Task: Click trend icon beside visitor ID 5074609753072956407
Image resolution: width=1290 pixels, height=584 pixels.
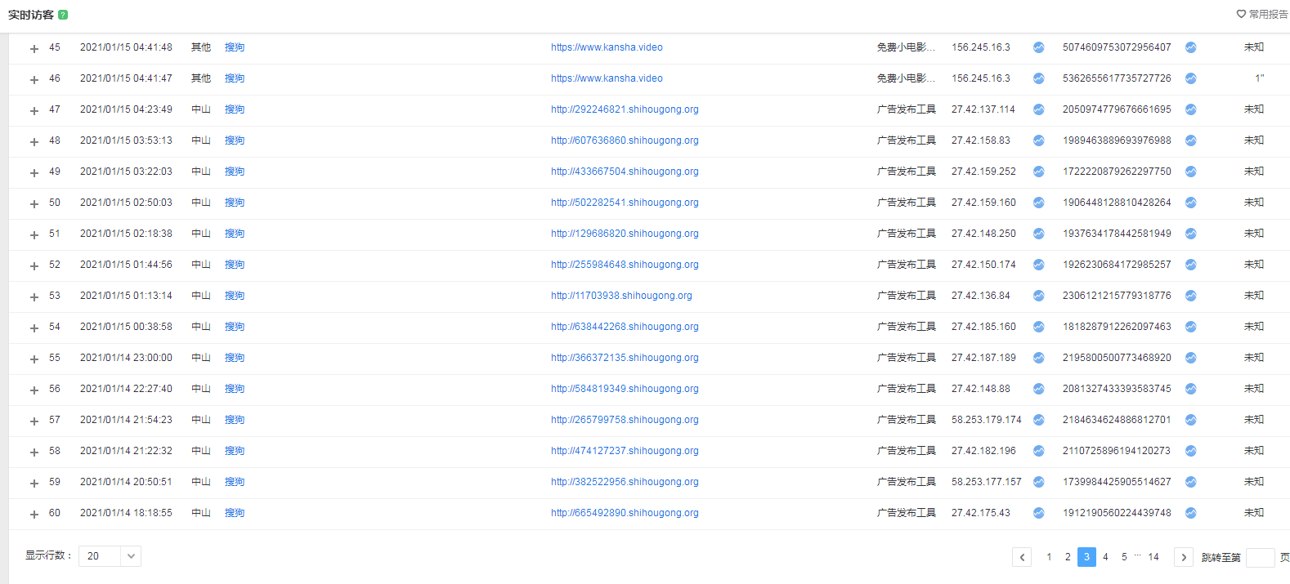Action: (x=1190, y=47)
